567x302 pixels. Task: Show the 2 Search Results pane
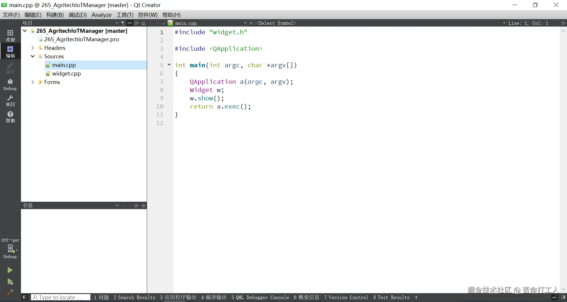(x=134, y=297)
